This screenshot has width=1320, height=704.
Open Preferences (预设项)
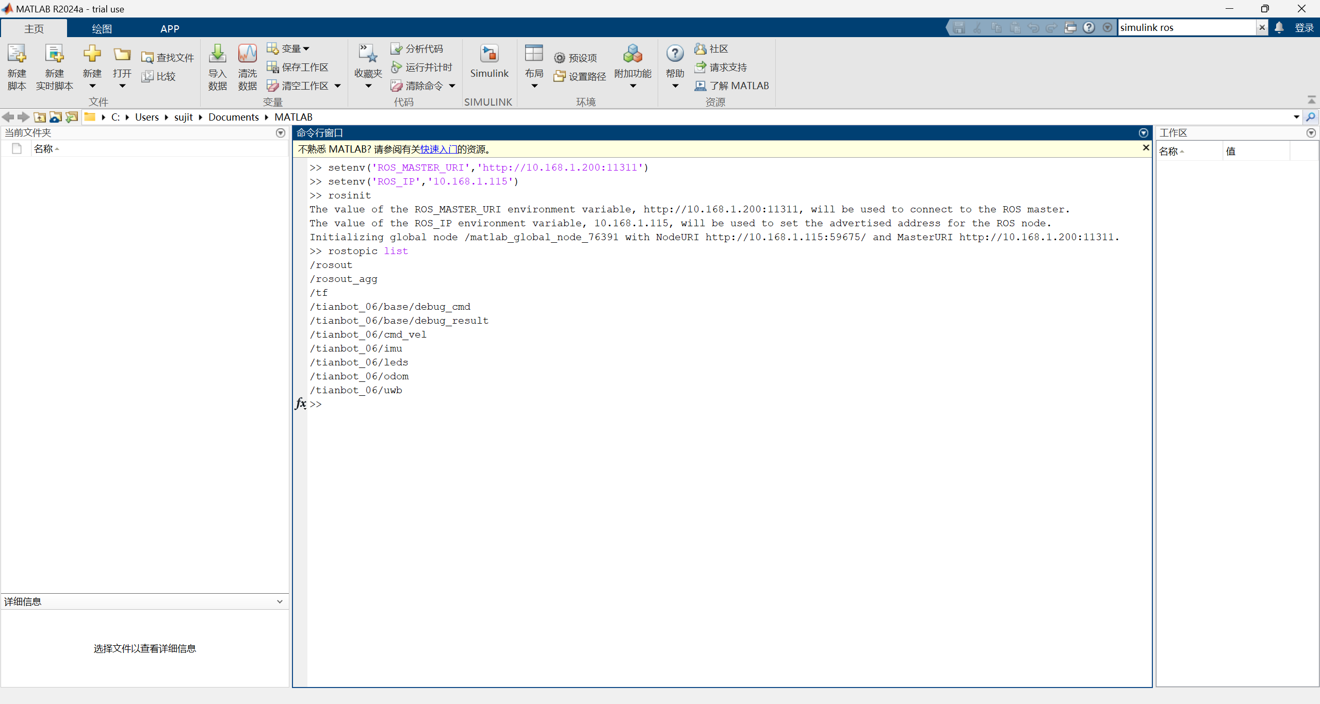point(576,58)
